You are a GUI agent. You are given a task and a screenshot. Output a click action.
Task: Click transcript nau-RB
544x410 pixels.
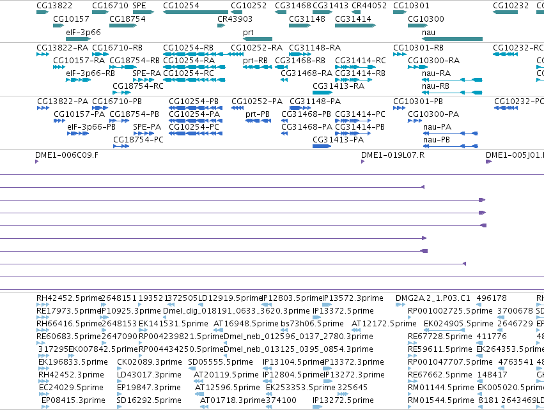click(452, 93)
